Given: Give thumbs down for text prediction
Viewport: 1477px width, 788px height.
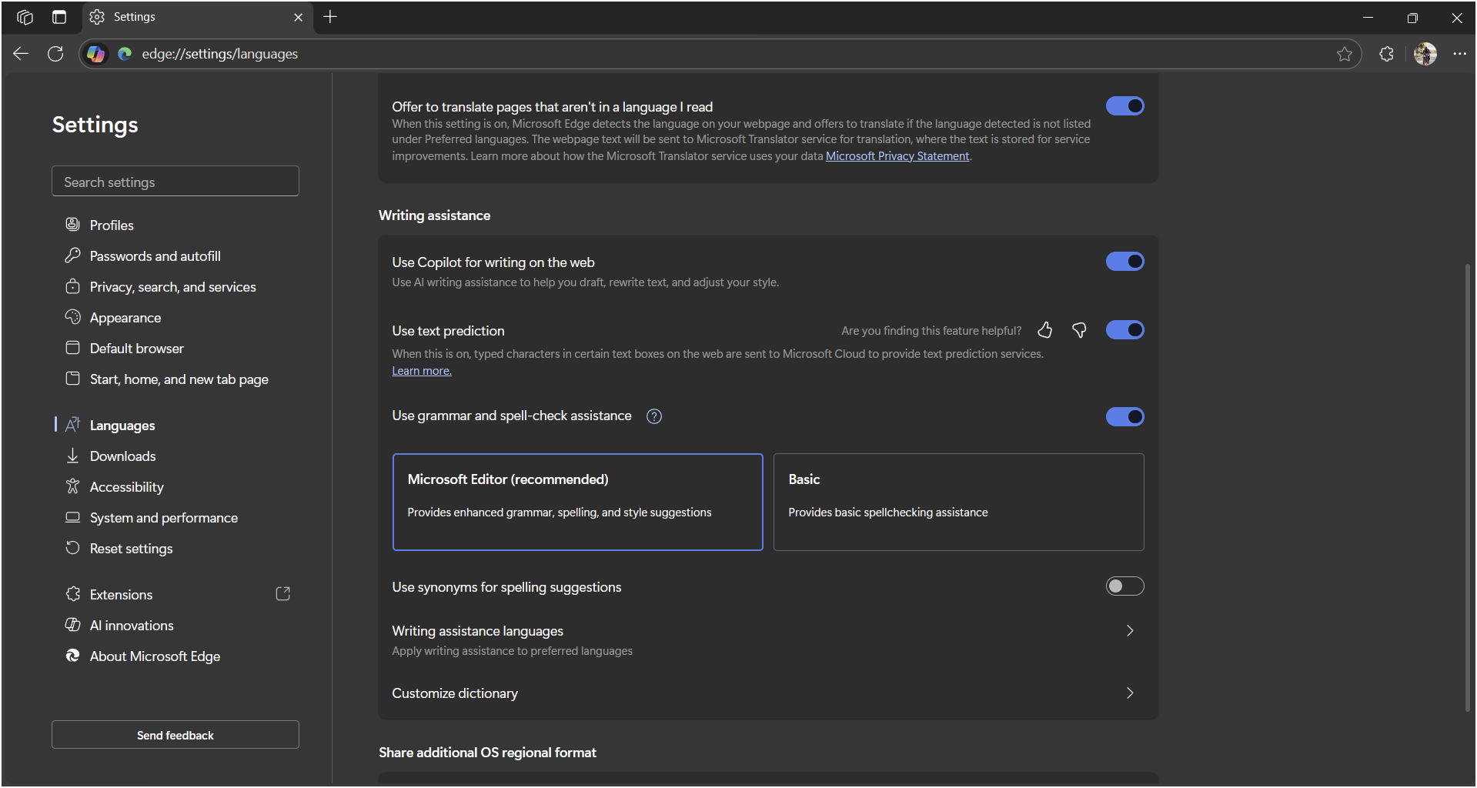Looking at the screenshot, I should coord(1079,330).
